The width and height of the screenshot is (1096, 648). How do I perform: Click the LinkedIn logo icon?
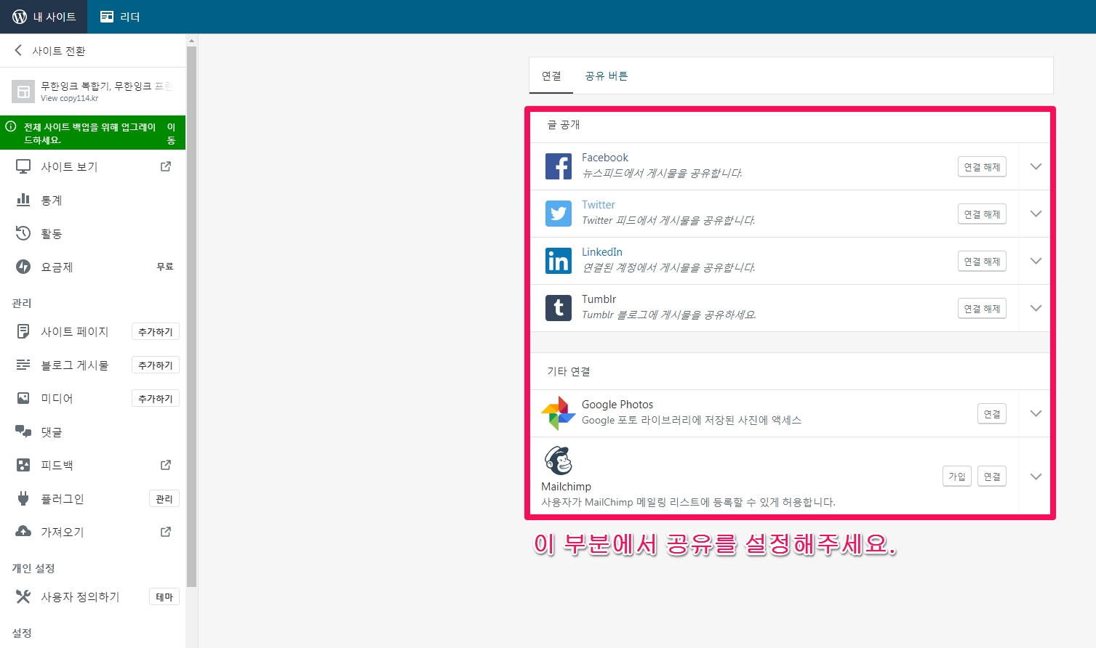(558, 261)
